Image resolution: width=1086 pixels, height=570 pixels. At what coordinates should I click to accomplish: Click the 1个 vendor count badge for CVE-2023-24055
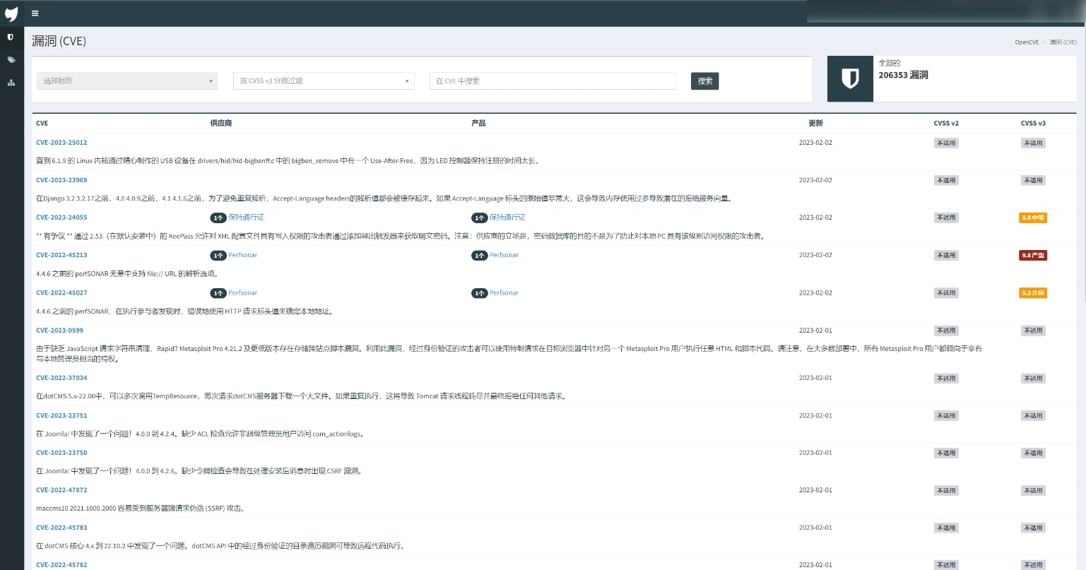(x=218, y=218)
